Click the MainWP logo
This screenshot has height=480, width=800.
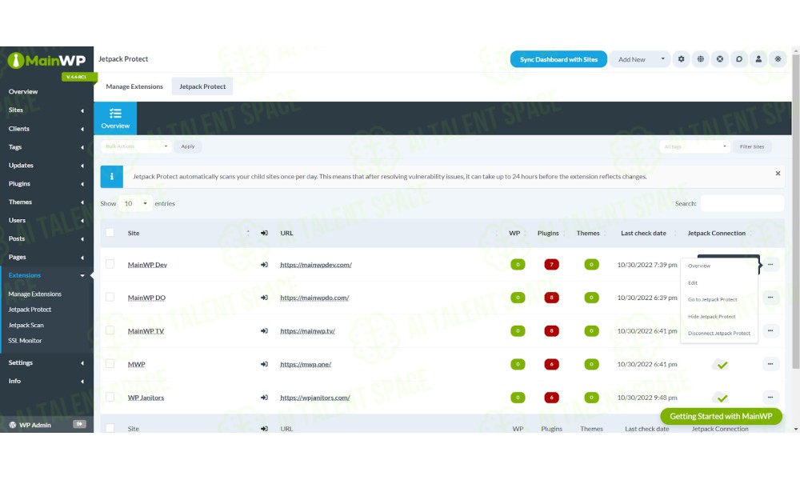(46, 60)
